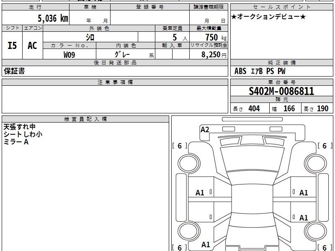Click the 後日発送部品 header
The image size is (335, 251).
(x=115, y=63)
